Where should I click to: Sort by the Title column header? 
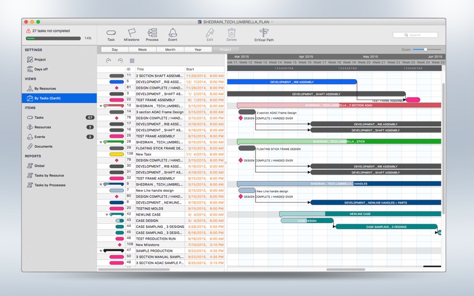point(160,69)
